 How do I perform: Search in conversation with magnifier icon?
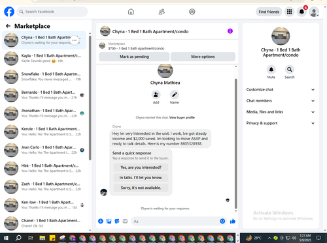click(290, 70)
